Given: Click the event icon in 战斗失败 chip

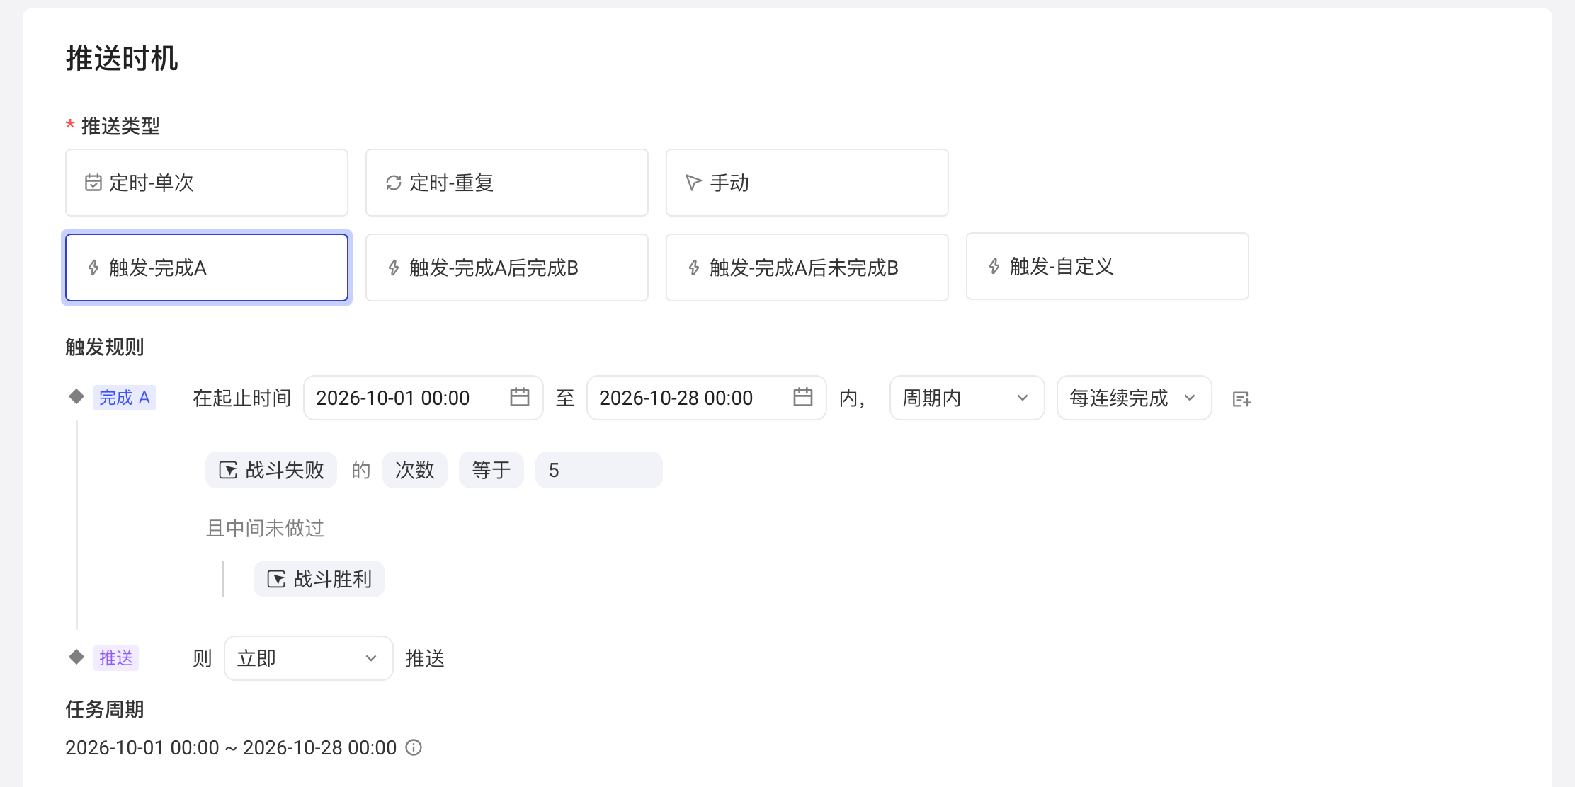Looking at the screenshot, I should coord(228,470).
